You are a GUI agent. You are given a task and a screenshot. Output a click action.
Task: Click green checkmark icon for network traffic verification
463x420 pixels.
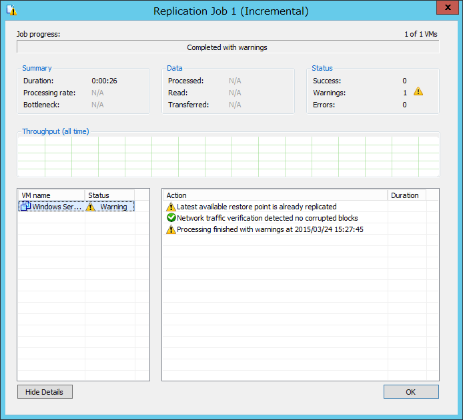[x=171, y=218]
